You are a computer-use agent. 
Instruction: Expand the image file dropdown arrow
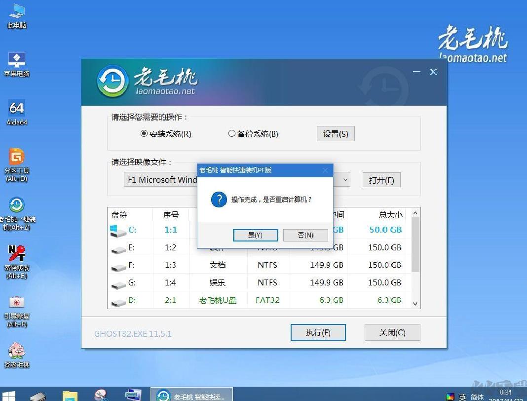(x=345, y=180)
